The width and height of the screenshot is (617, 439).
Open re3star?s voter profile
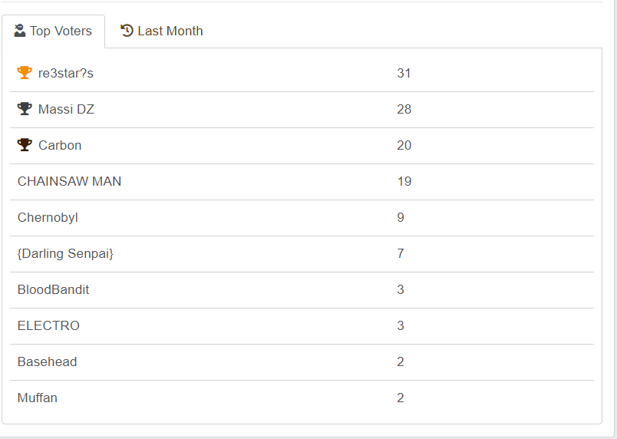click(x=66, y=73)
